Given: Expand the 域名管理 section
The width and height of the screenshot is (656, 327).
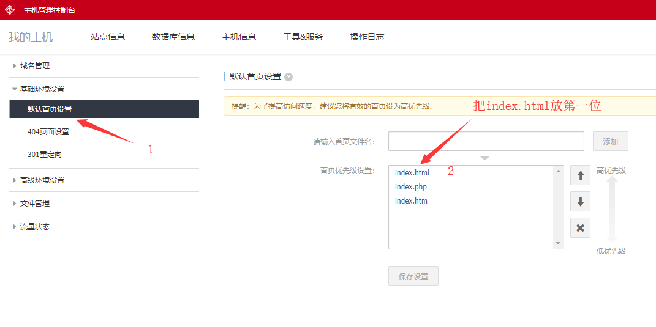Looking at the screenshot, I should click(35, 66).
